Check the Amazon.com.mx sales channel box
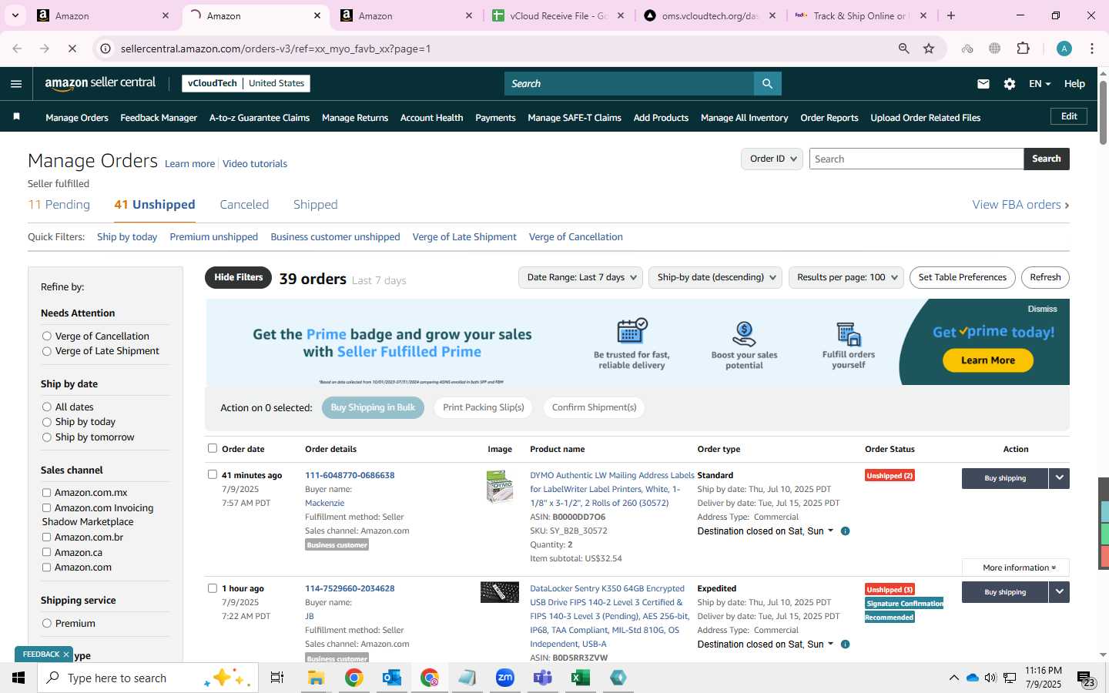This screenshot has height=693, width=1109. pos(47,493)
